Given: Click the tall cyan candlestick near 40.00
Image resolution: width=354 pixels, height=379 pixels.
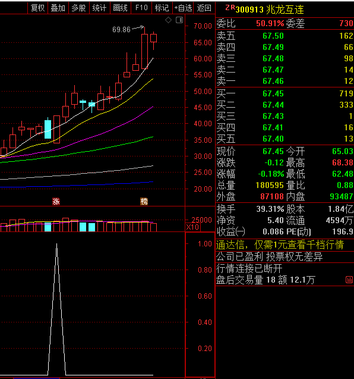Looking at the screenshot, I should [48, 129].
